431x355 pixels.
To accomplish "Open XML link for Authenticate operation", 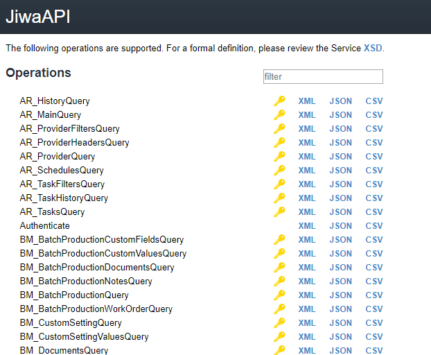I will click(307, 226).
